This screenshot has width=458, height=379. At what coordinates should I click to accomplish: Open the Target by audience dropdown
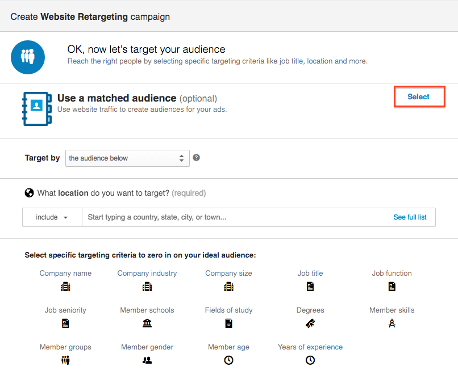click(127, 158)
